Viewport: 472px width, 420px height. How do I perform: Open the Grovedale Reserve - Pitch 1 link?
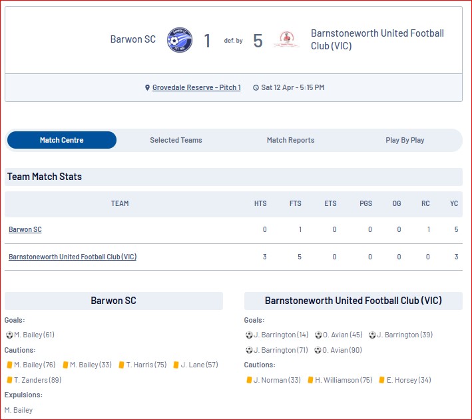pyautogui.click(x=196, y=87)
